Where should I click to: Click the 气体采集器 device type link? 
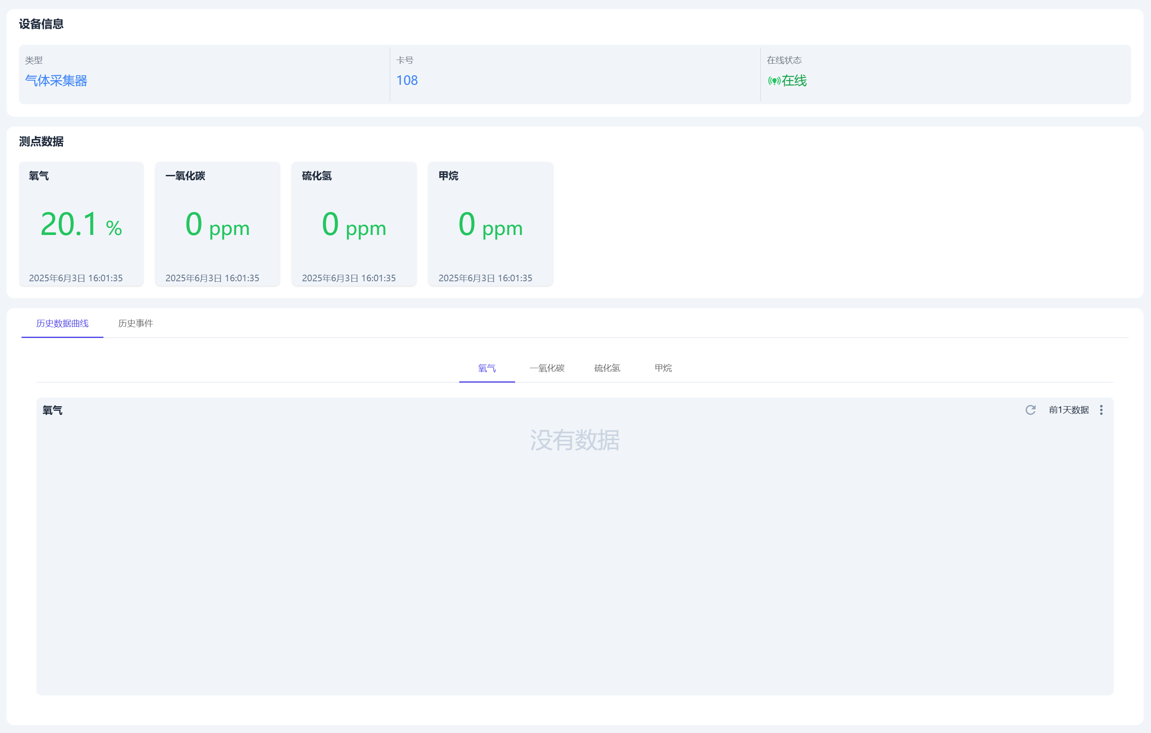click(56, 81)
